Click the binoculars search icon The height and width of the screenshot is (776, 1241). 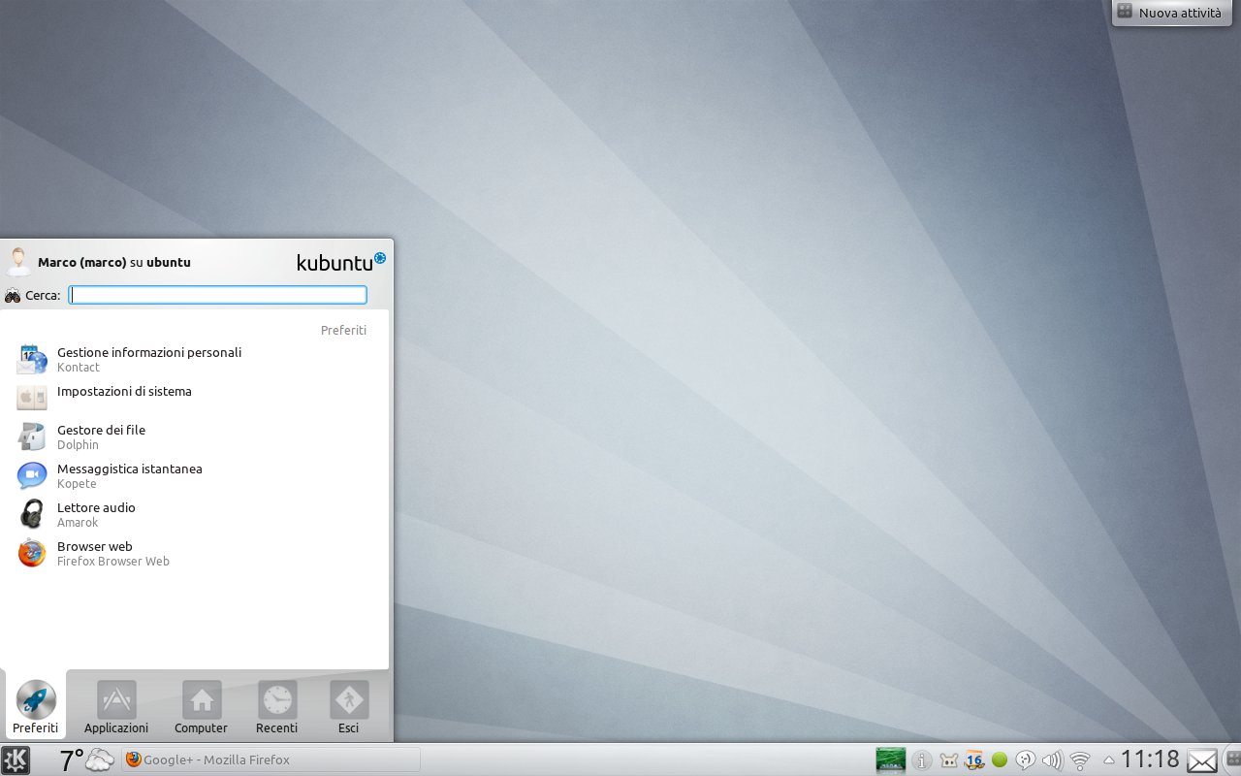[x=13, y=296]
